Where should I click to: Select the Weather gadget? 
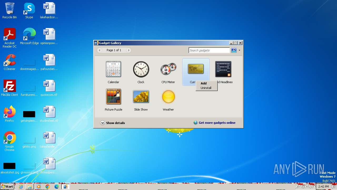[x=168, y=99]
